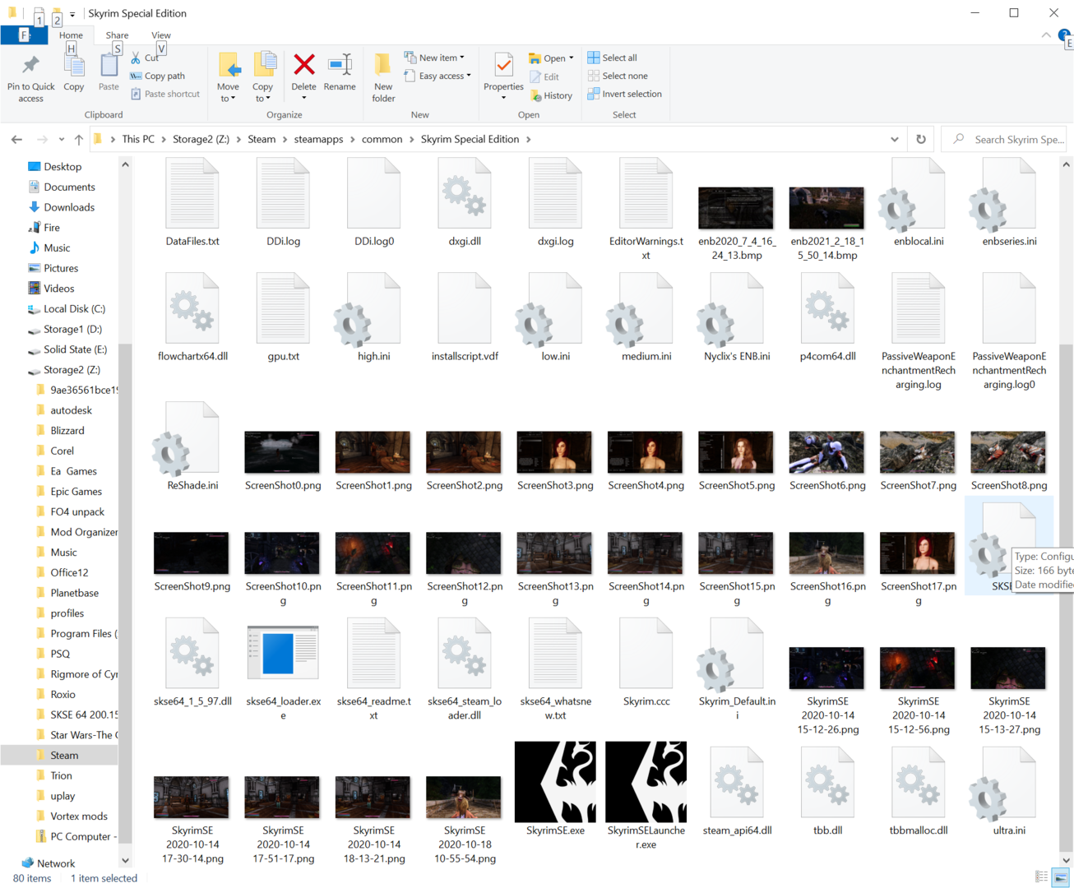Go up one folder level
Viewport: 1074px width, 888px height.
coord(79,140)
